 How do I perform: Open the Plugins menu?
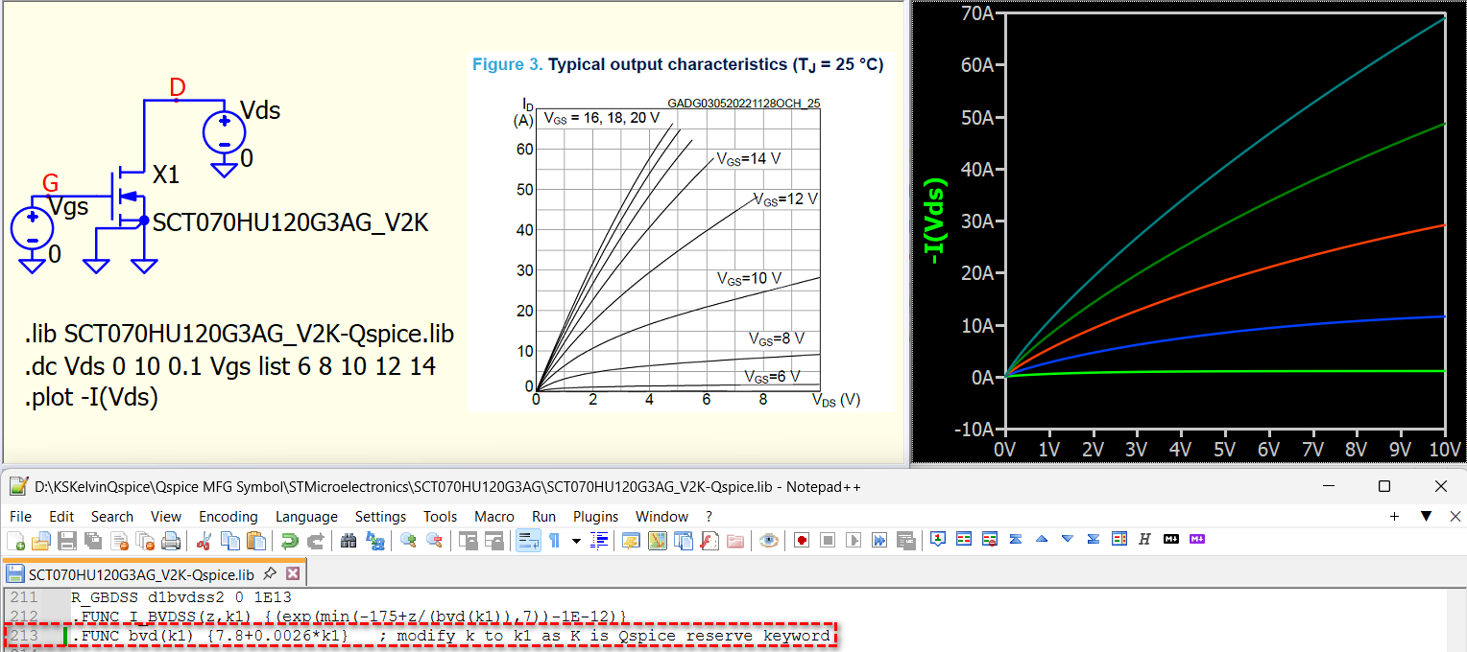coord(596,516)
